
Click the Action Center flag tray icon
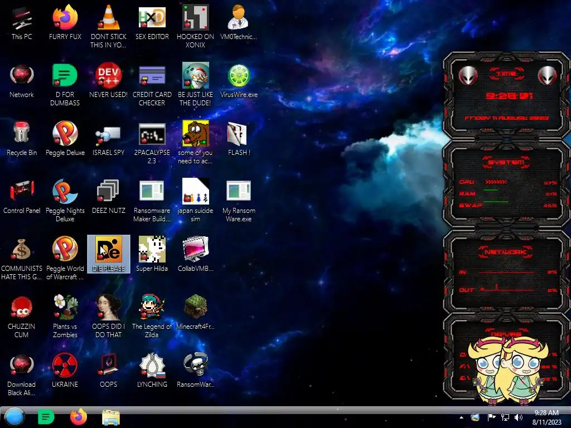(491, 418)
